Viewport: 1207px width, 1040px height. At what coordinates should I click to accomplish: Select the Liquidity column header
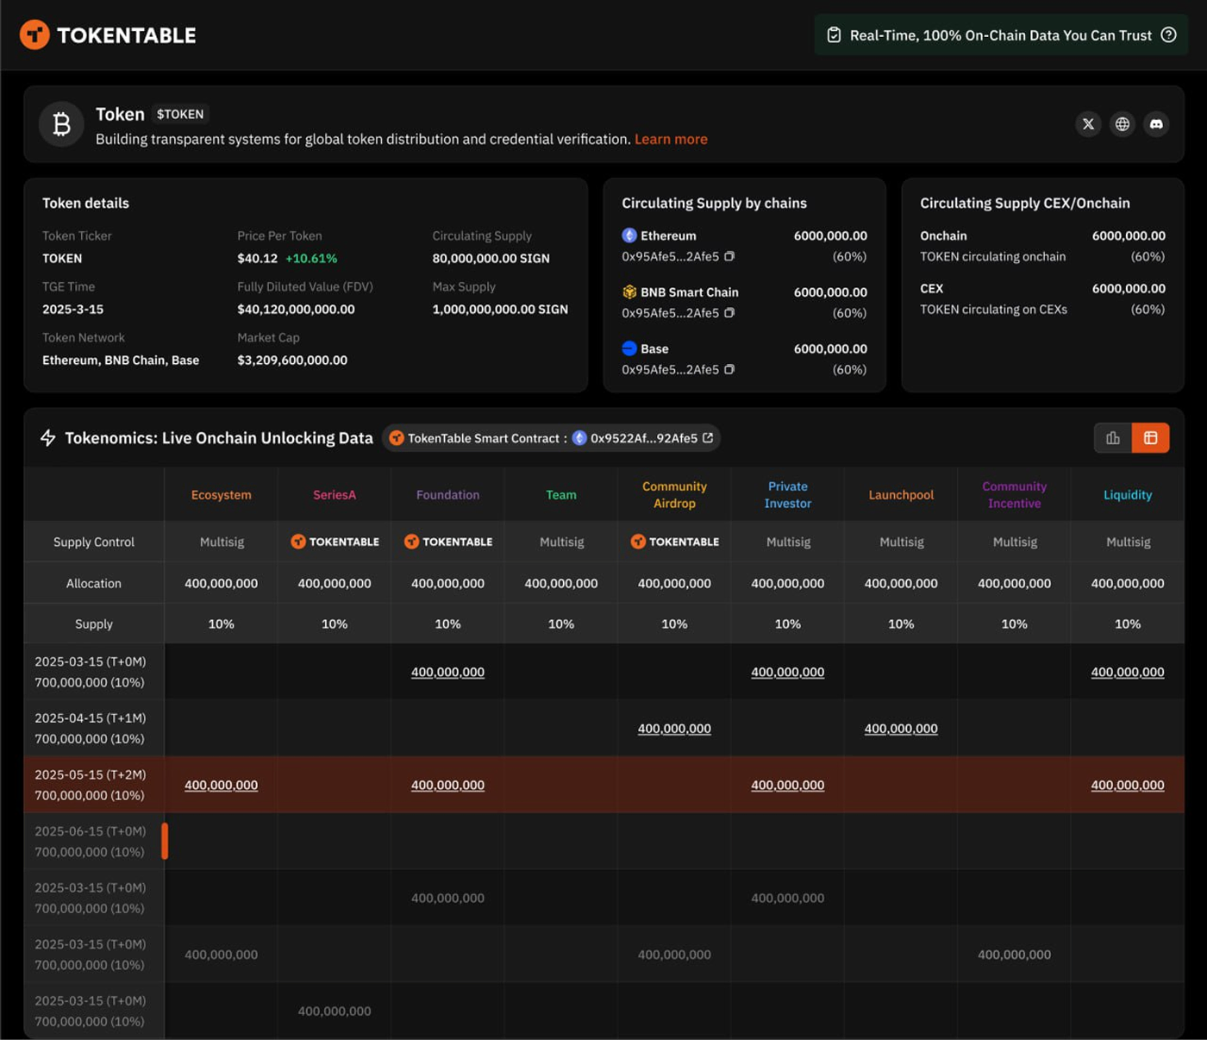click(1128, 495)
